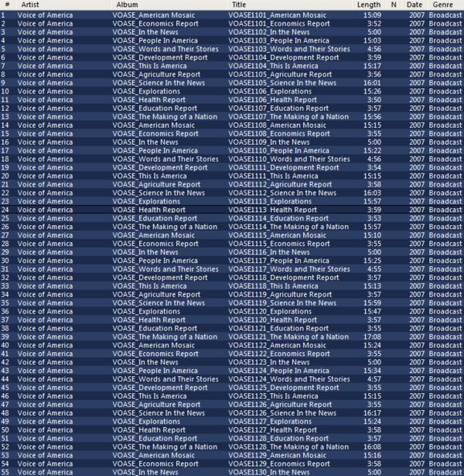Sort by the Length column header

[x=368, y=5]
